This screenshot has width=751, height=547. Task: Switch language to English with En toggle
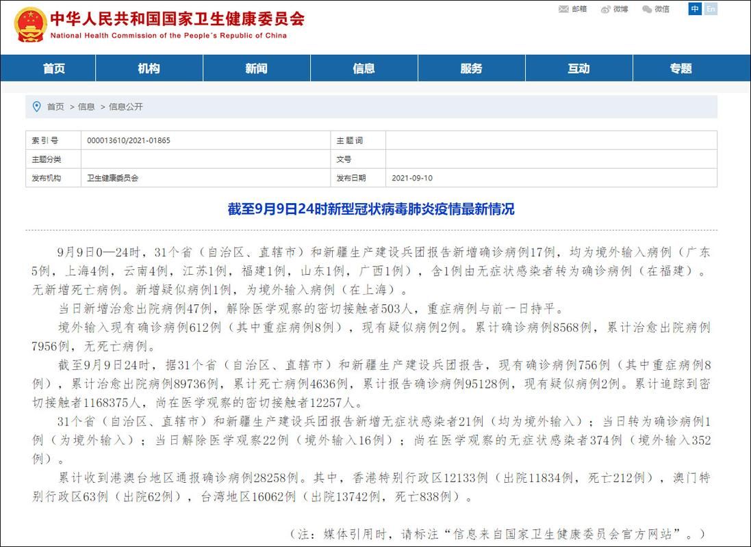[711, 10]
